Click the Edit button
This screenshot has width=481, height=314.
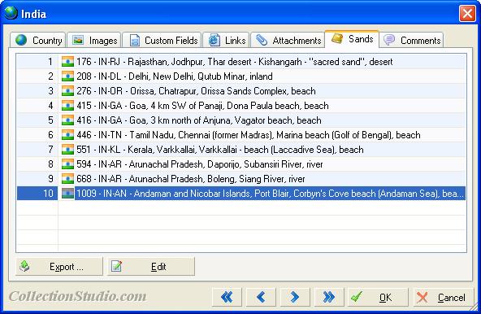point(151,266)
